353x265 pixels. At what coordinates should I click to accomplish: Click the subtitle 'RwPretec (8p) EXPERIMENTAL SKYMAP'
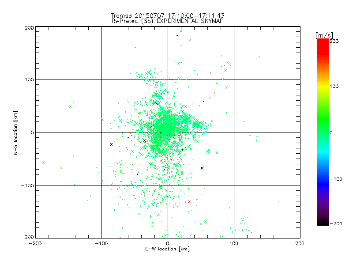click(168, 21)
